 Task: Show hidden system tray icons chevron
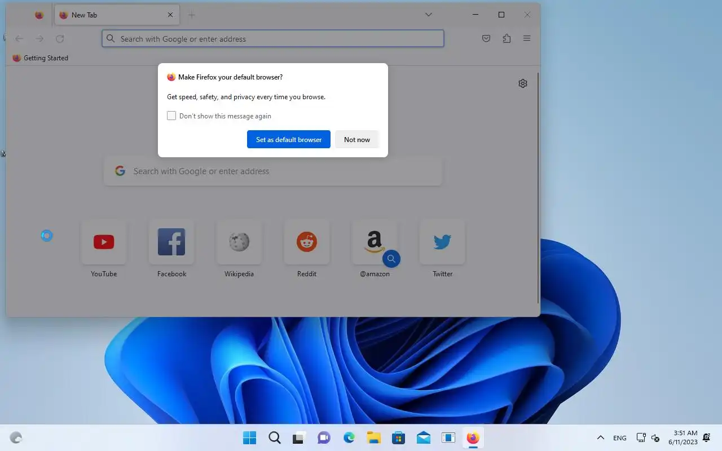pos(601,437)
